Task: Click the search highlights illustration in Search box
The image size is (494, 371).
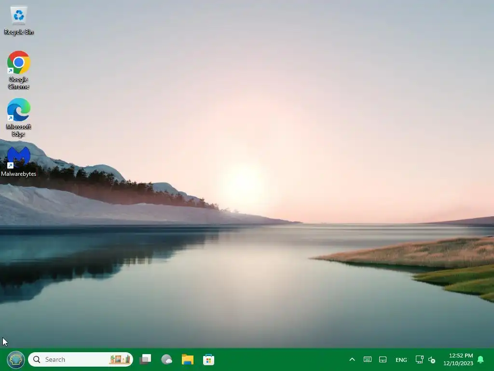Action: pyautogui.click(x=120, y=359)
